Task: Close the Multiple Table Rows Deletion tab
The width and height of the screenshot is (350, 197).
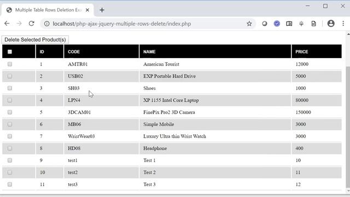Action: [x=87, y=10]
